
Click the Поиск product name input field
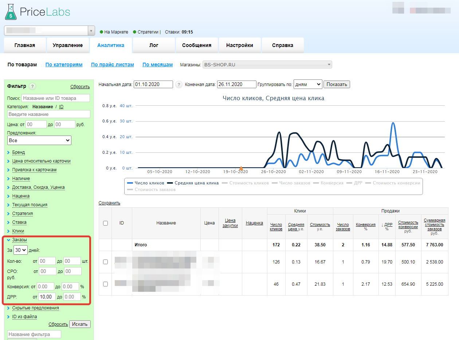[x=56, y=98]
